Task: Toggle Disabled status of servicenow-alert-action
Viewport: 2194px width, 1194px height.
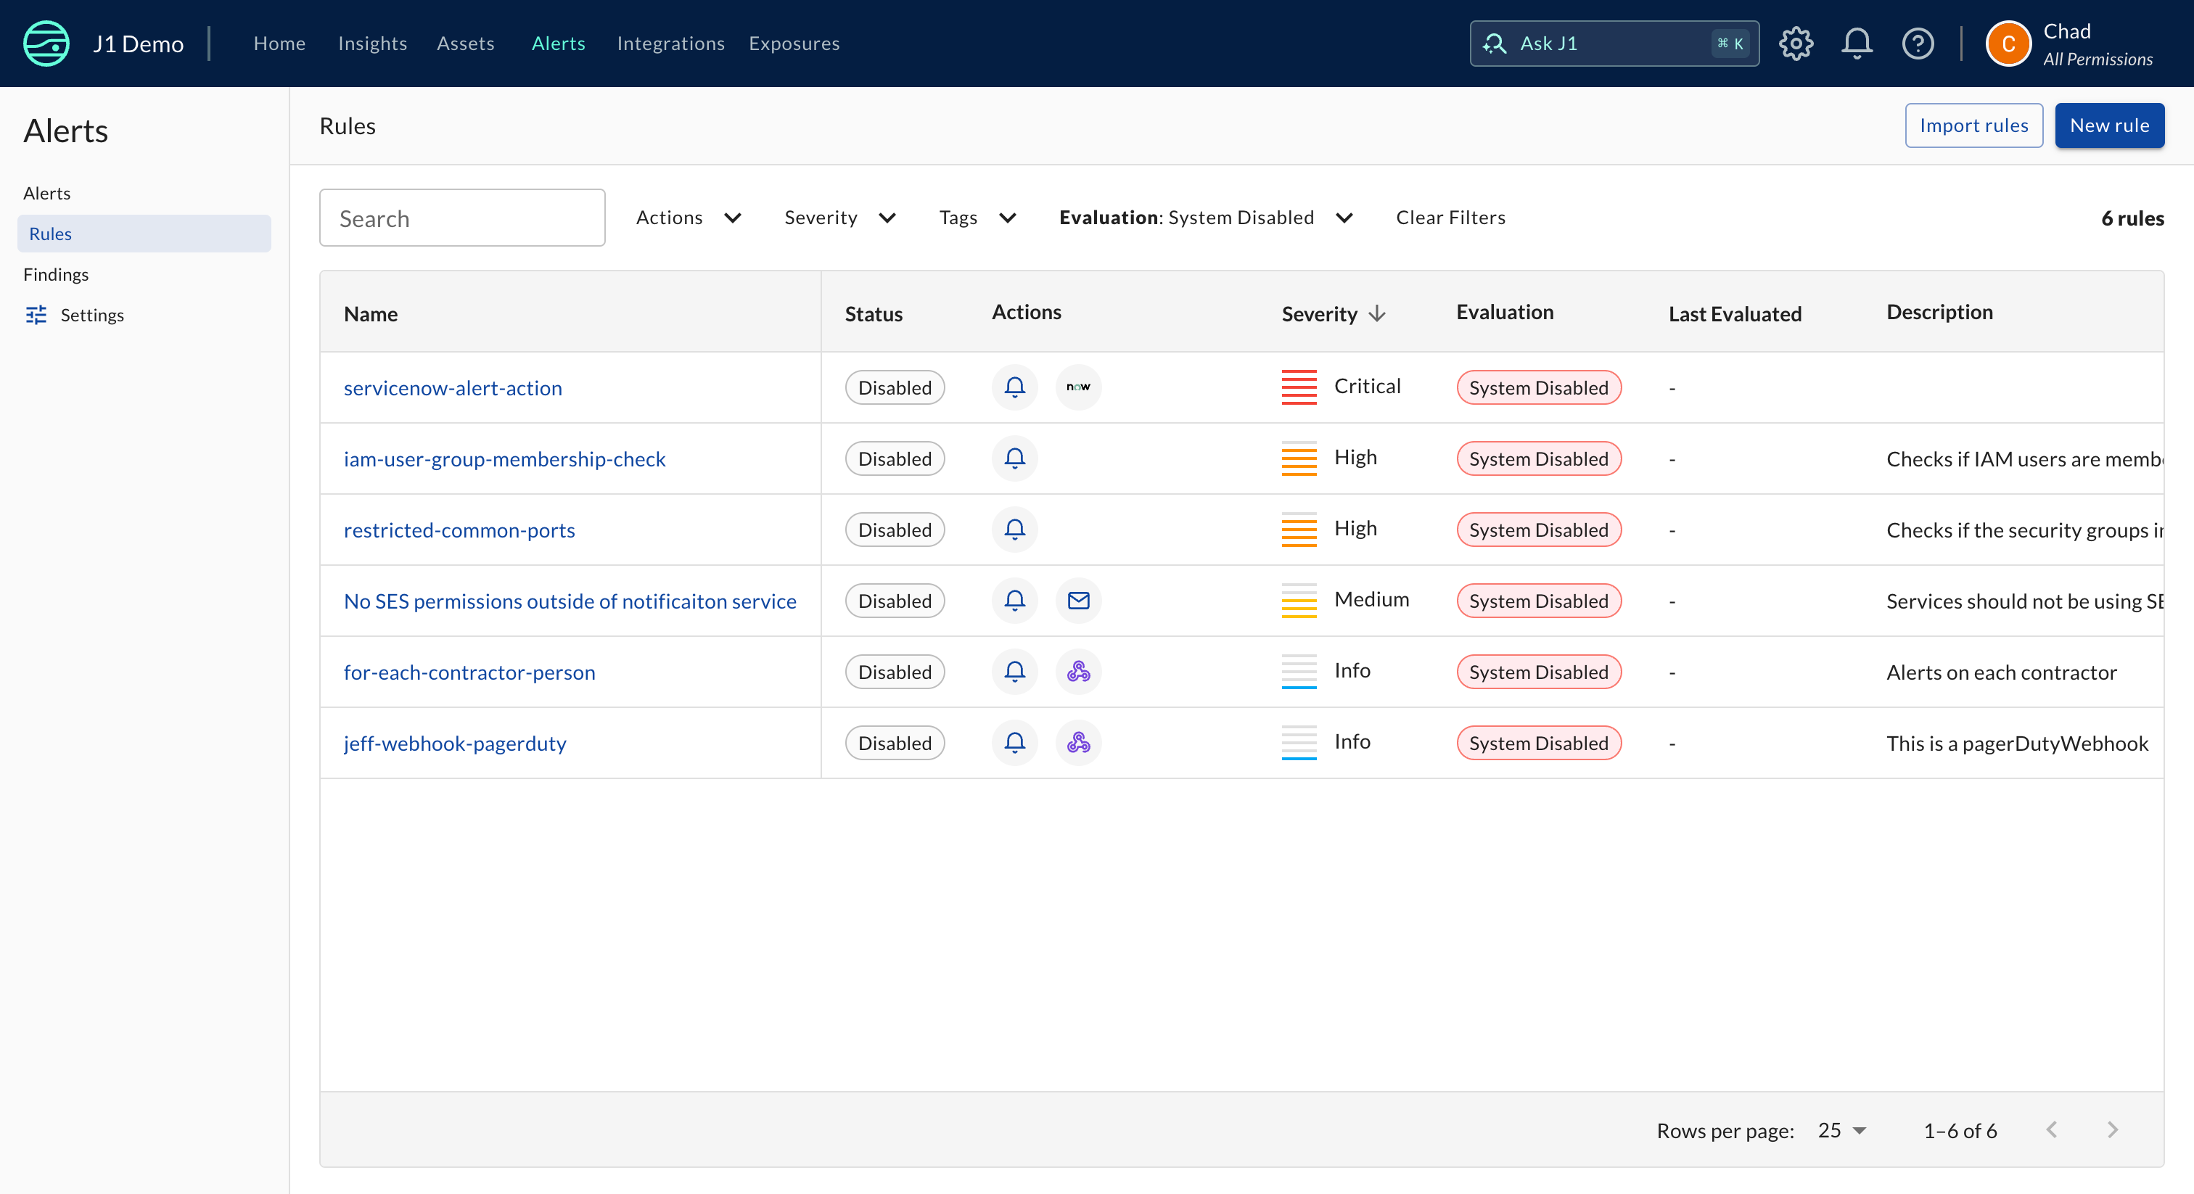Action: [x=895, y=387]
